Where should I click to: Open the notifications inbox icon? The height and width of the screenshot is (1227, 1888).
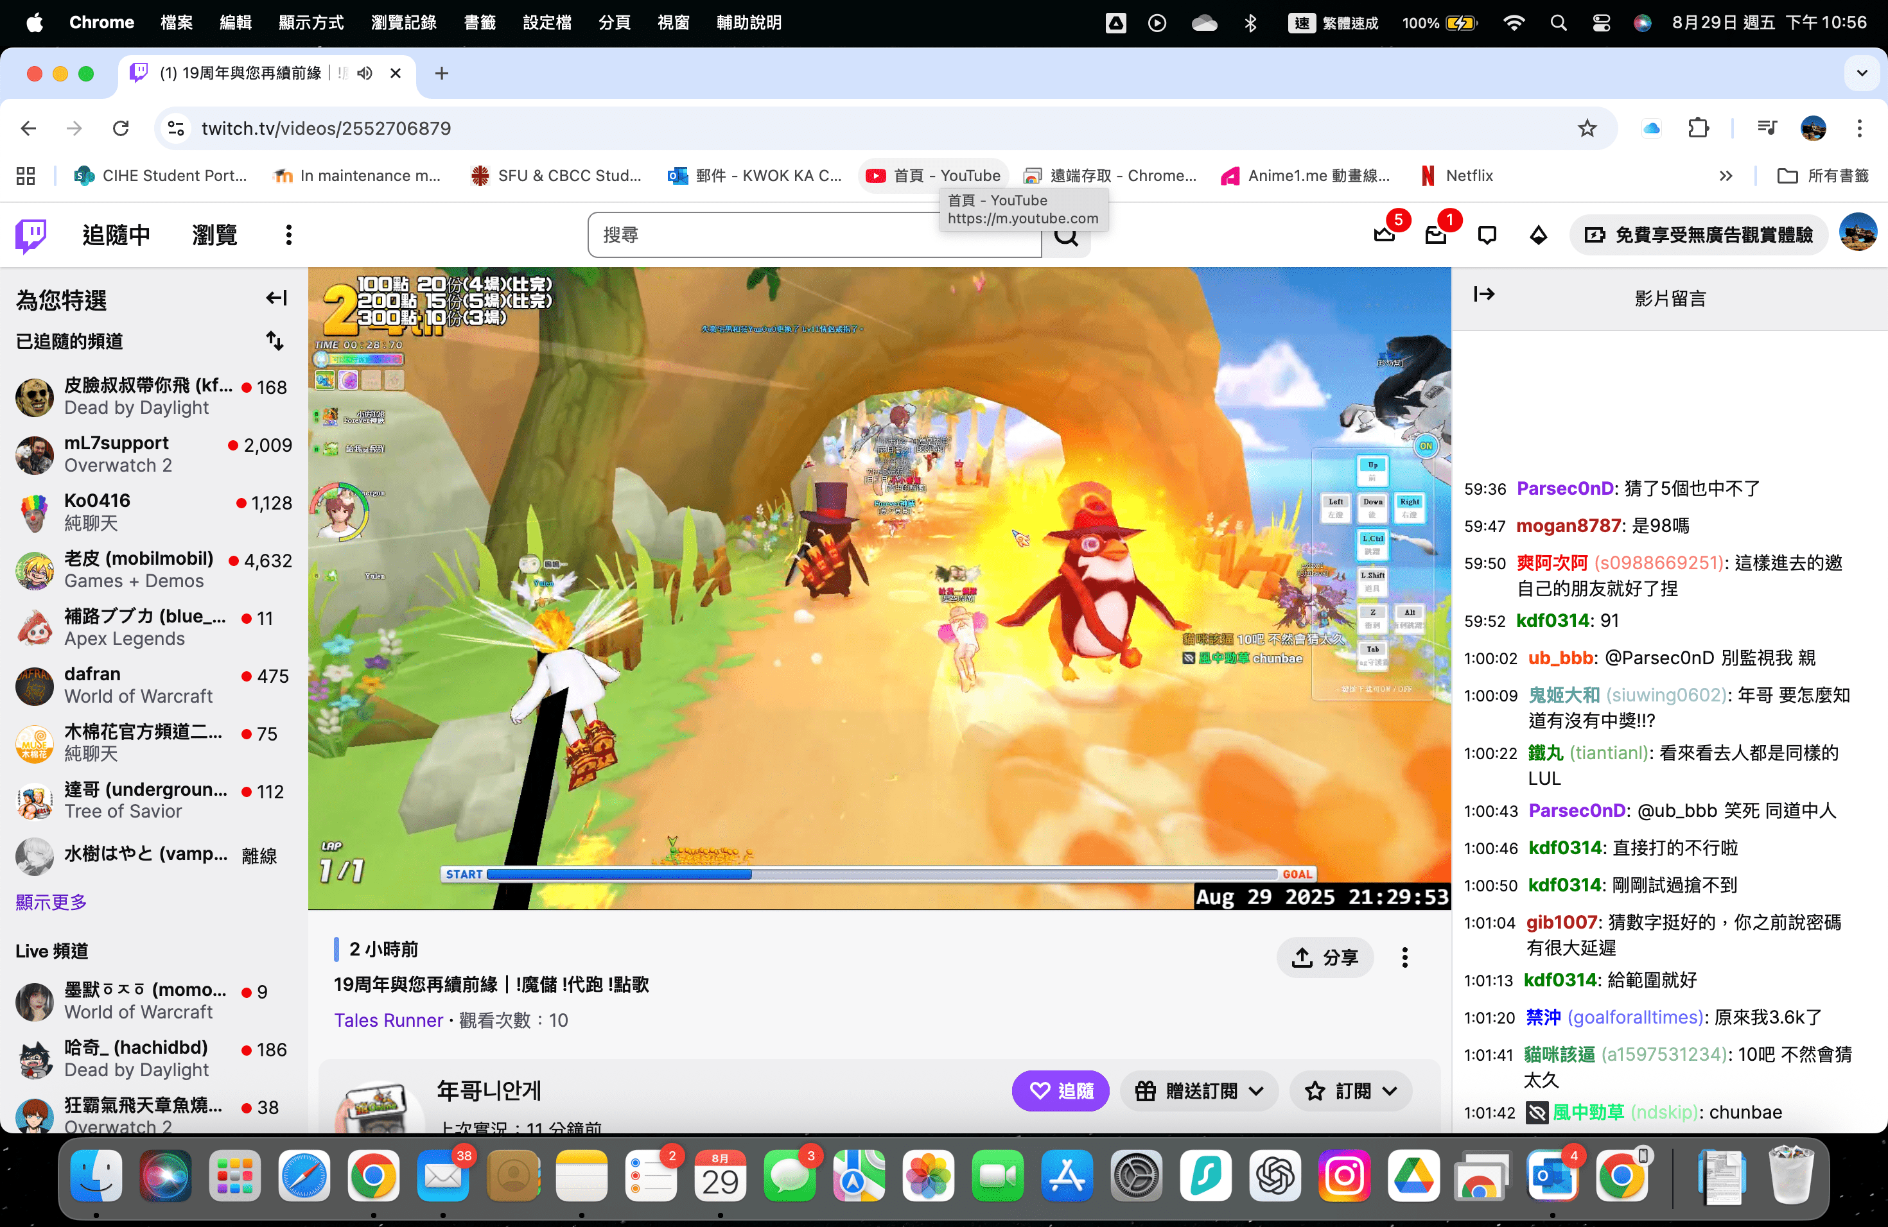click(1436, 236)
